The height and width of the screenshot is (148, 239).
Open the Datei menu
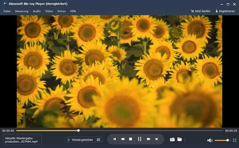pos(7,11)
